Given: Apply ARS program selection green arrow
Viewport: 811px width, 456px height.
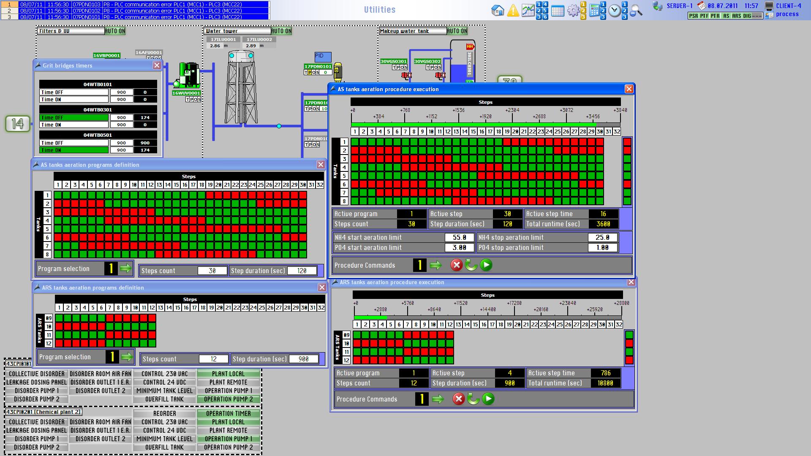Looking at the screenshot, I should 127,357.
